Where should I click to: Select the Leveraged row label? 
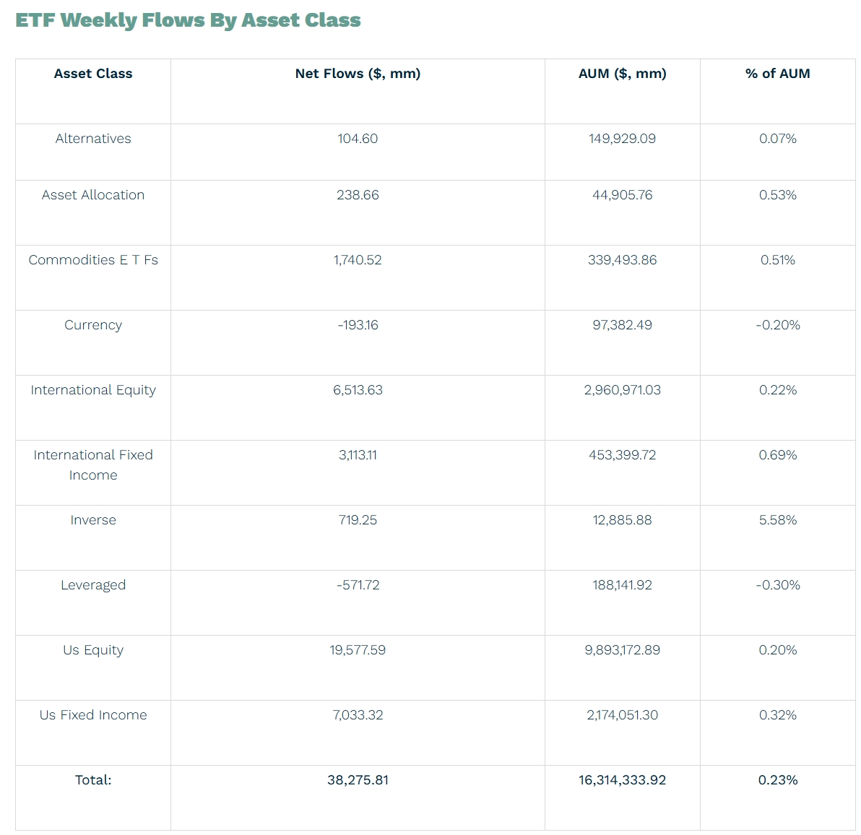click(92, 585)
